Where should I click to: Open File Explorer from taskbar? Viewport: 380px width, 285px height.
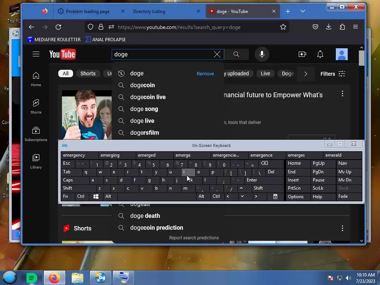77,278
